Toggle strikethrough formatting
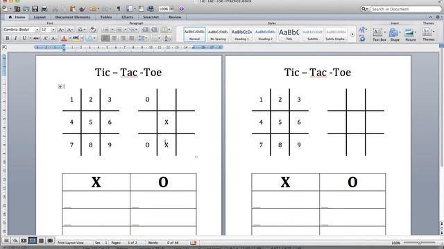The height and width of the screenshot is (249, 444). (x=36, y=38)
